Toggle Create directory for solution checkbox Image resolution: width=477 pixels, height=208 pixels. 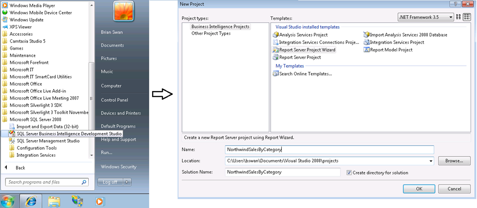(349, 173)
